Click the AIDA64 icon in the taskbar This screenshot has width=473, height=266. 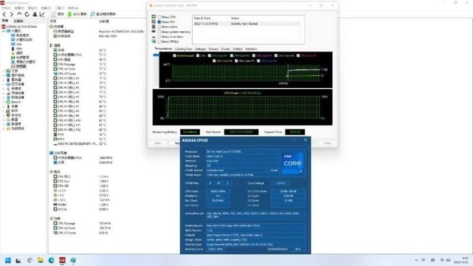[62, 260]
